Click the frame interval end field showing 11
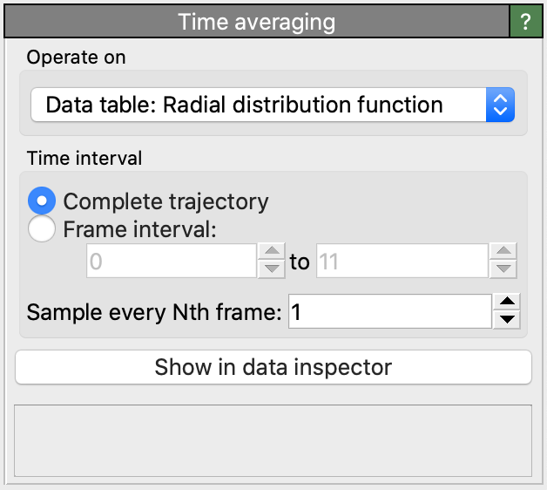 pyautogui.click(x=401, y=262)
